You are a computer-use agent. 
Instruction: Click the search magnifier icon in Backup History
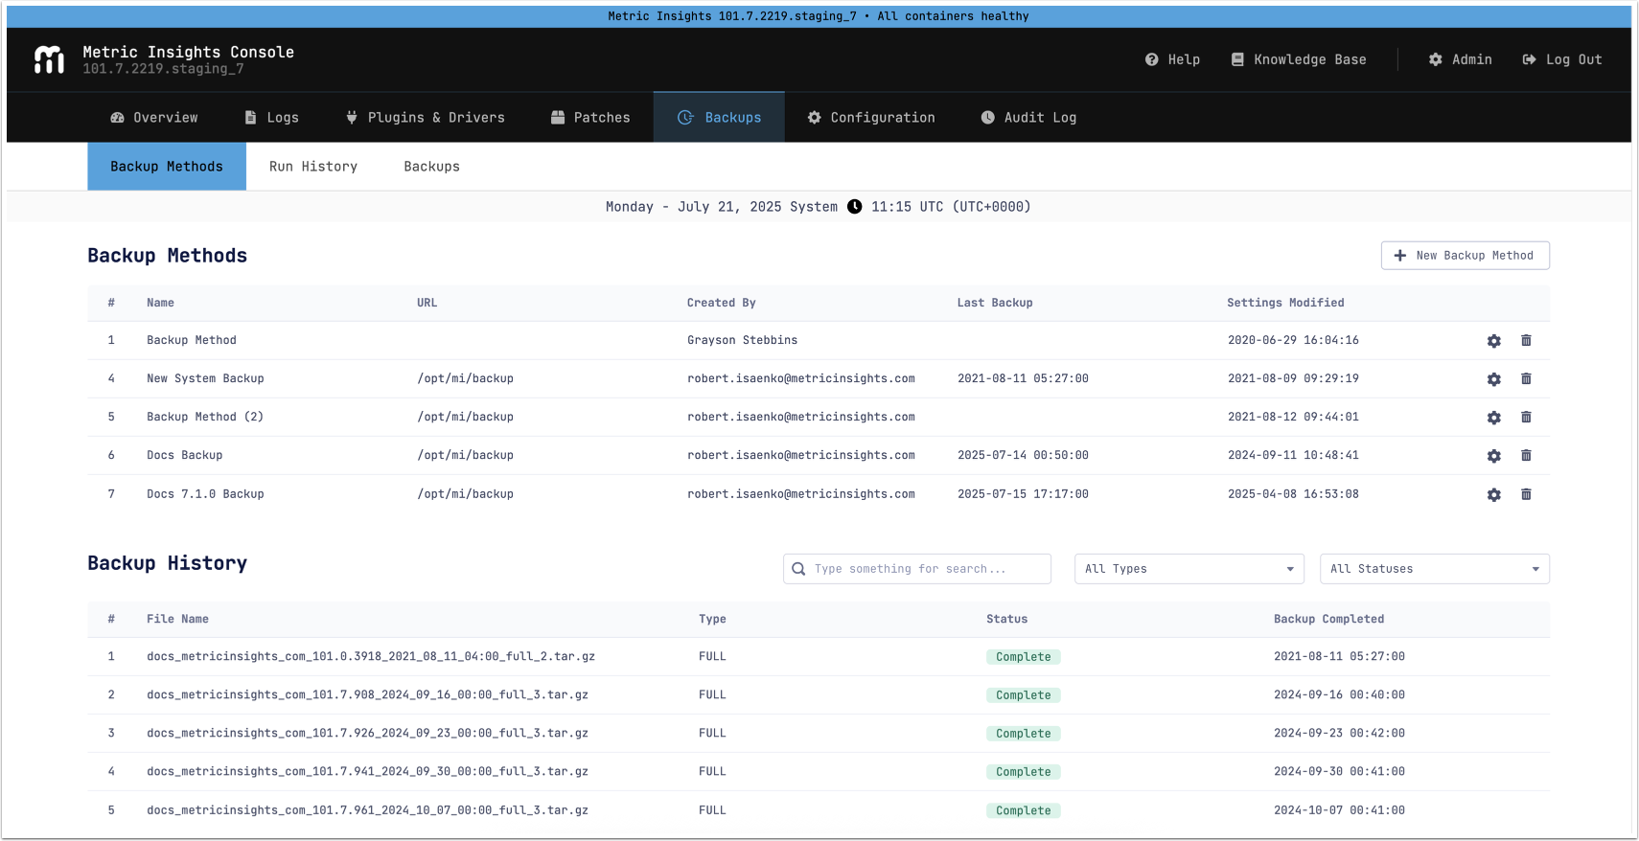coord(798,569)
